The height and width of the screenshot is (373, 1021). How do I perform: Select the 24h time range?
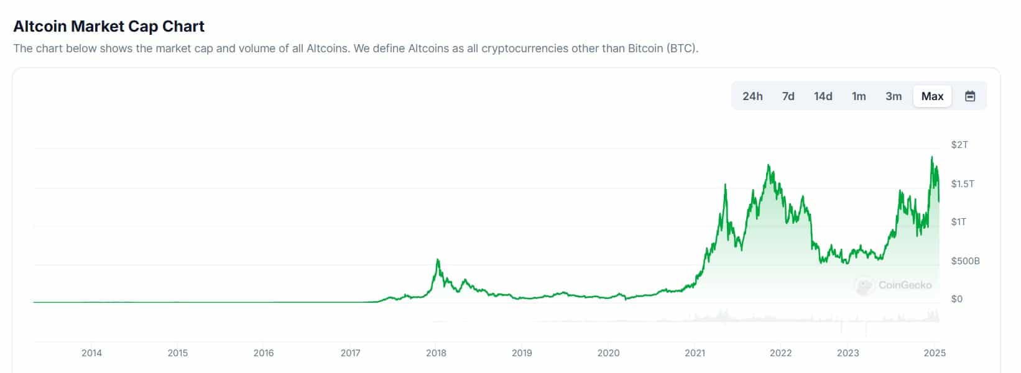pos(752,96)
